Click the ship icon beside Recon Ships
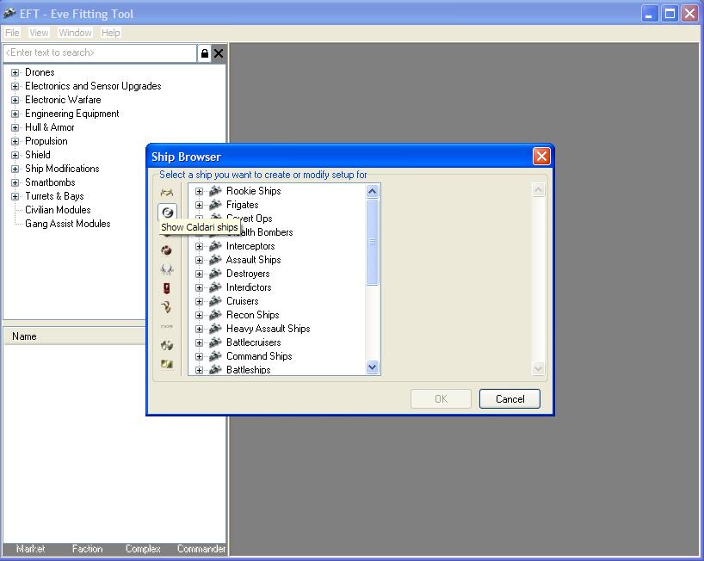 (x=215, y=315)
